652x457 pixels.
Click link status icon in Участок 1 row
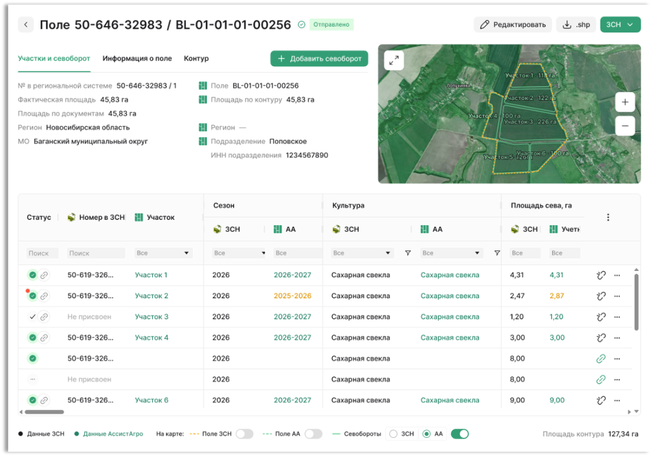[44, 275]
